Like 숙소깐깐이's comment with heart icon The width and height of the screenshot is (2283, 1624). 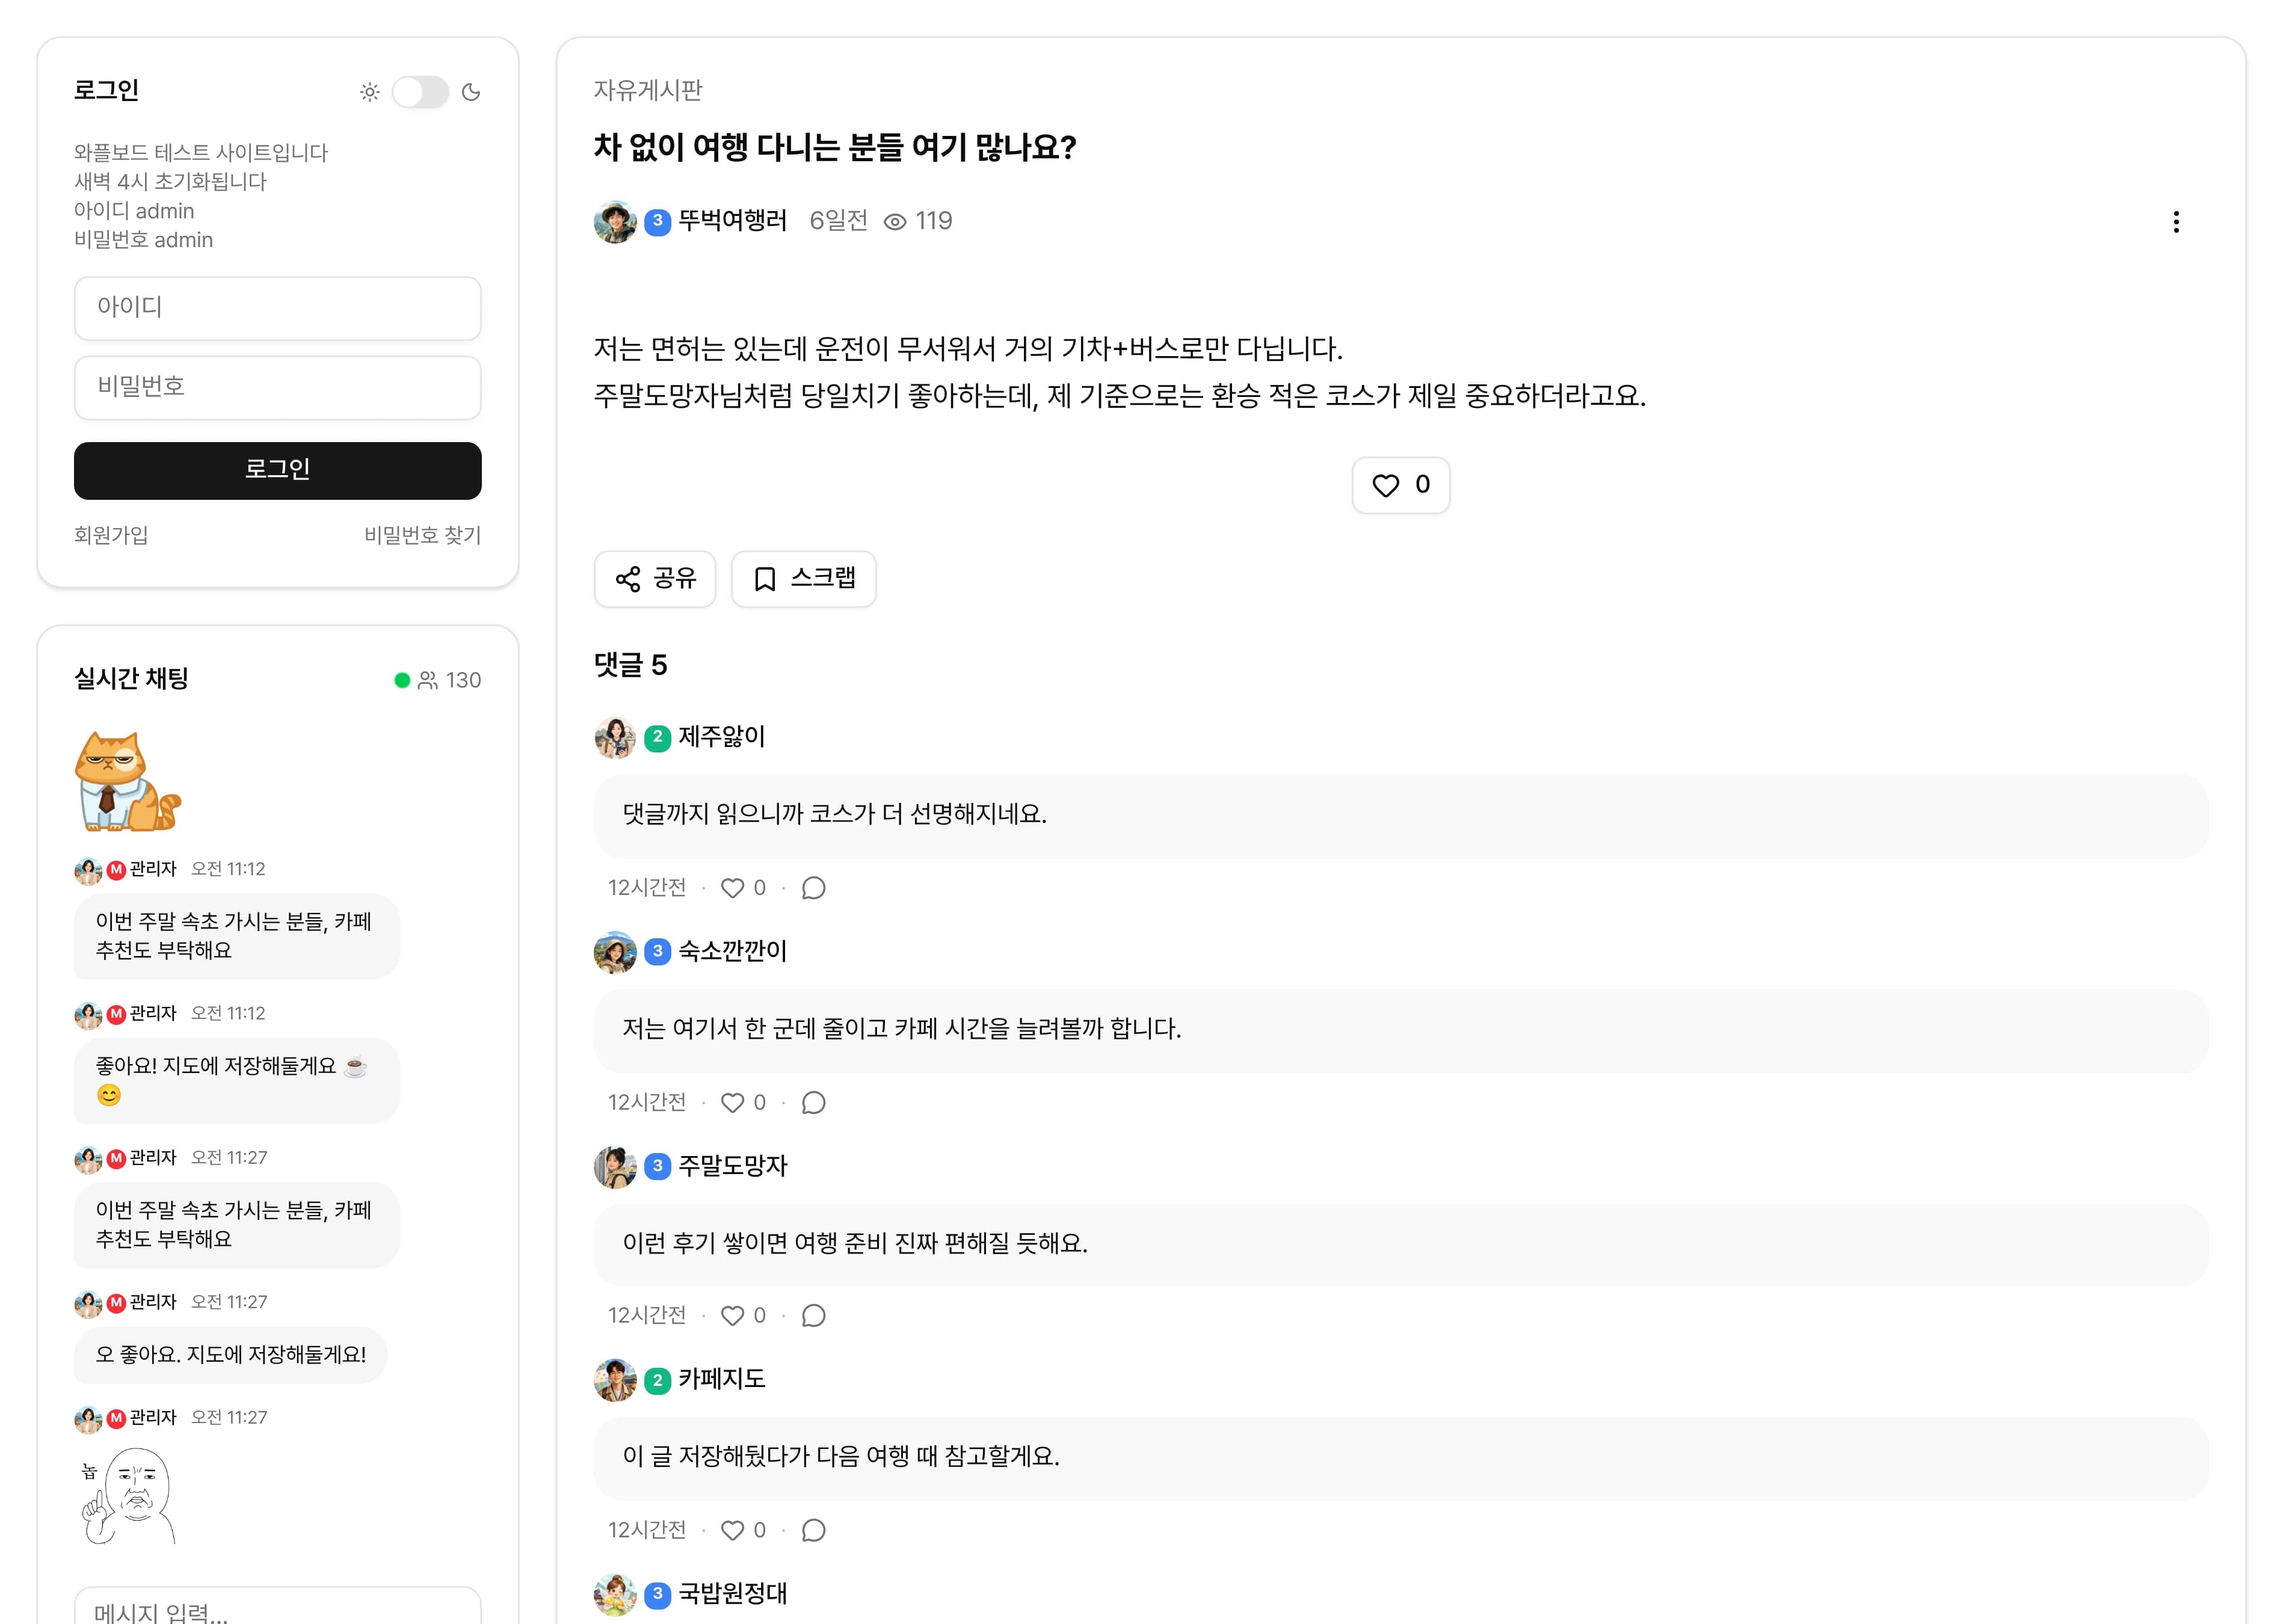732,1102
